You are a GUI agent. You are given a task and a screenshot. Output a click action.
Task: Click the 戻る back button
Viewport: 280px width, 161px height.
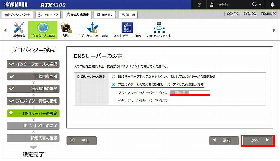[224, 140]
